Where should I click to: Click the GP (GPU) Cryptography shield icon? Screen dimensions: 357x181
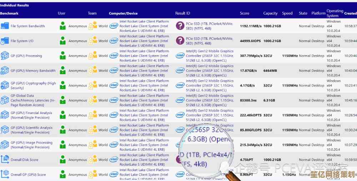(x=5, y=86)
